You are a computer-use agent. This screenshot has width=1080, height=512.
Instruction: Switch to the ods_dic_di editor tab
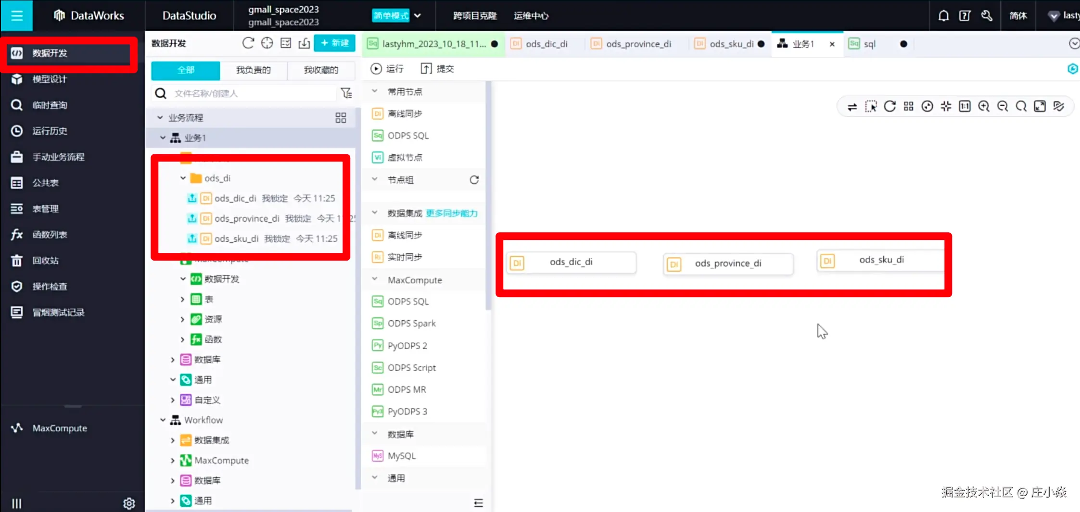[546, 44]
